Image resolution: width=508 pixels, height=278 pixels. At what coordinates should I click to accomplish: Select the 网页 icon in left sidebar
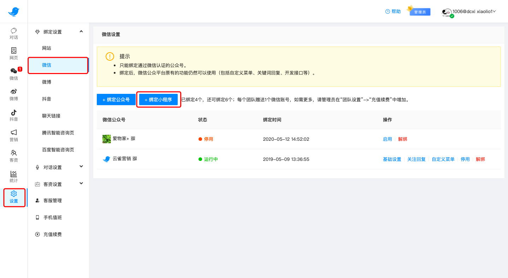click(13, 54)
